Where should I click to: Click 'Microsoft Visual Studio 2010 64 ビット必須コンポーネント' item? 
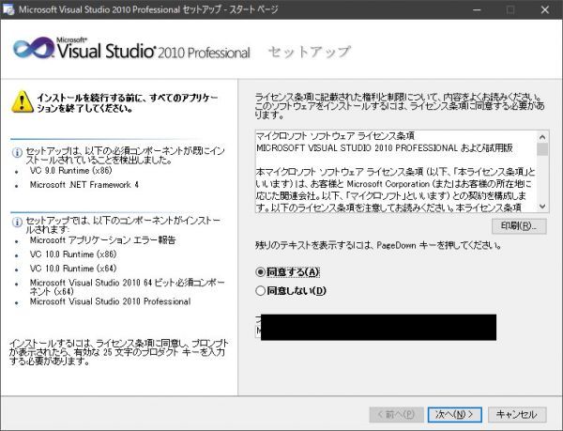(127, 287)
